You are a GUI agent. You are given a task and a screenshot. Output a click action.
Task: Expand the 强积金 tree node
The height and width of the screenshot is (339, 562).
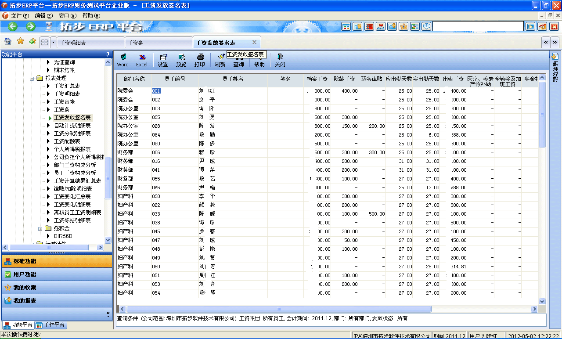click(40, 228)
